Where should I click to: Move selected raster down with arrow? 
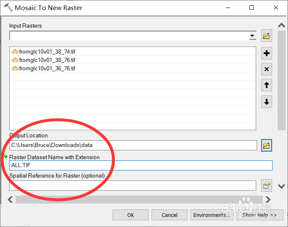coord(267,102)
